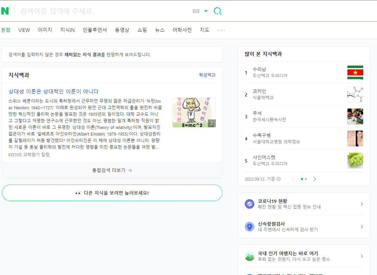The image size is (377, 275).
Task: Click the arrow beside 통합검색 더보기
Action: [130, 170]
